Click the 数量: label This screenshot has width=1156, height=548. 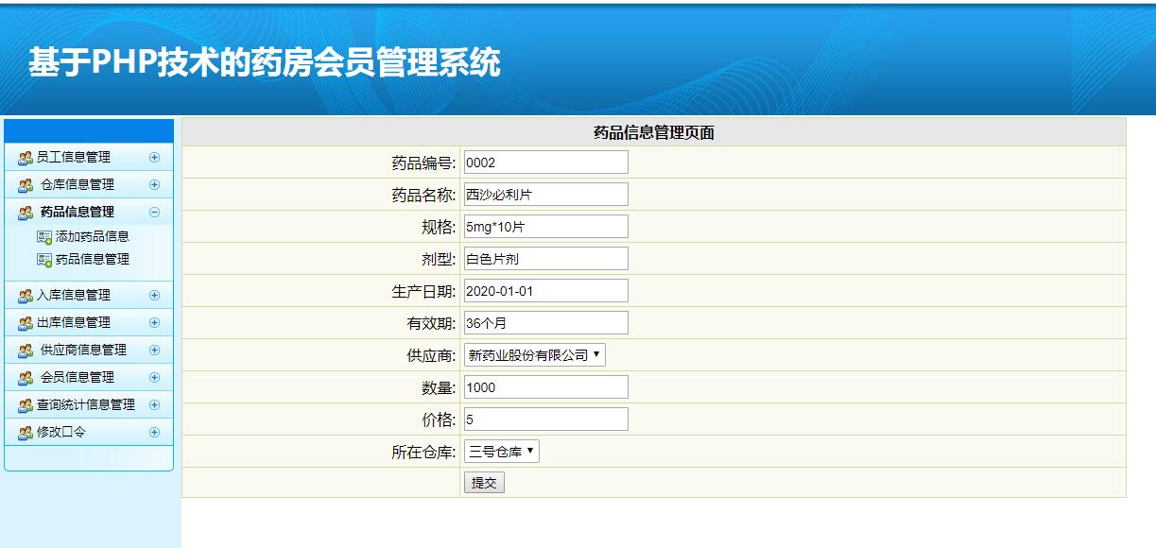point(440,387)
